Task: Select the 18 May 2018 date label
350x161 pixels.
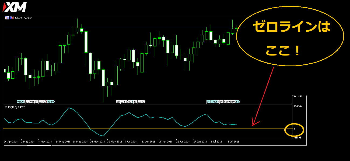Action: [x=80, y=141]
